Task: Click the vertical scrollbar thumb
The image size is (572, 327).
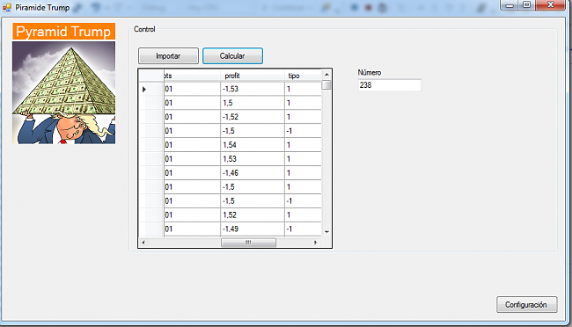Action: coord(326,85)
